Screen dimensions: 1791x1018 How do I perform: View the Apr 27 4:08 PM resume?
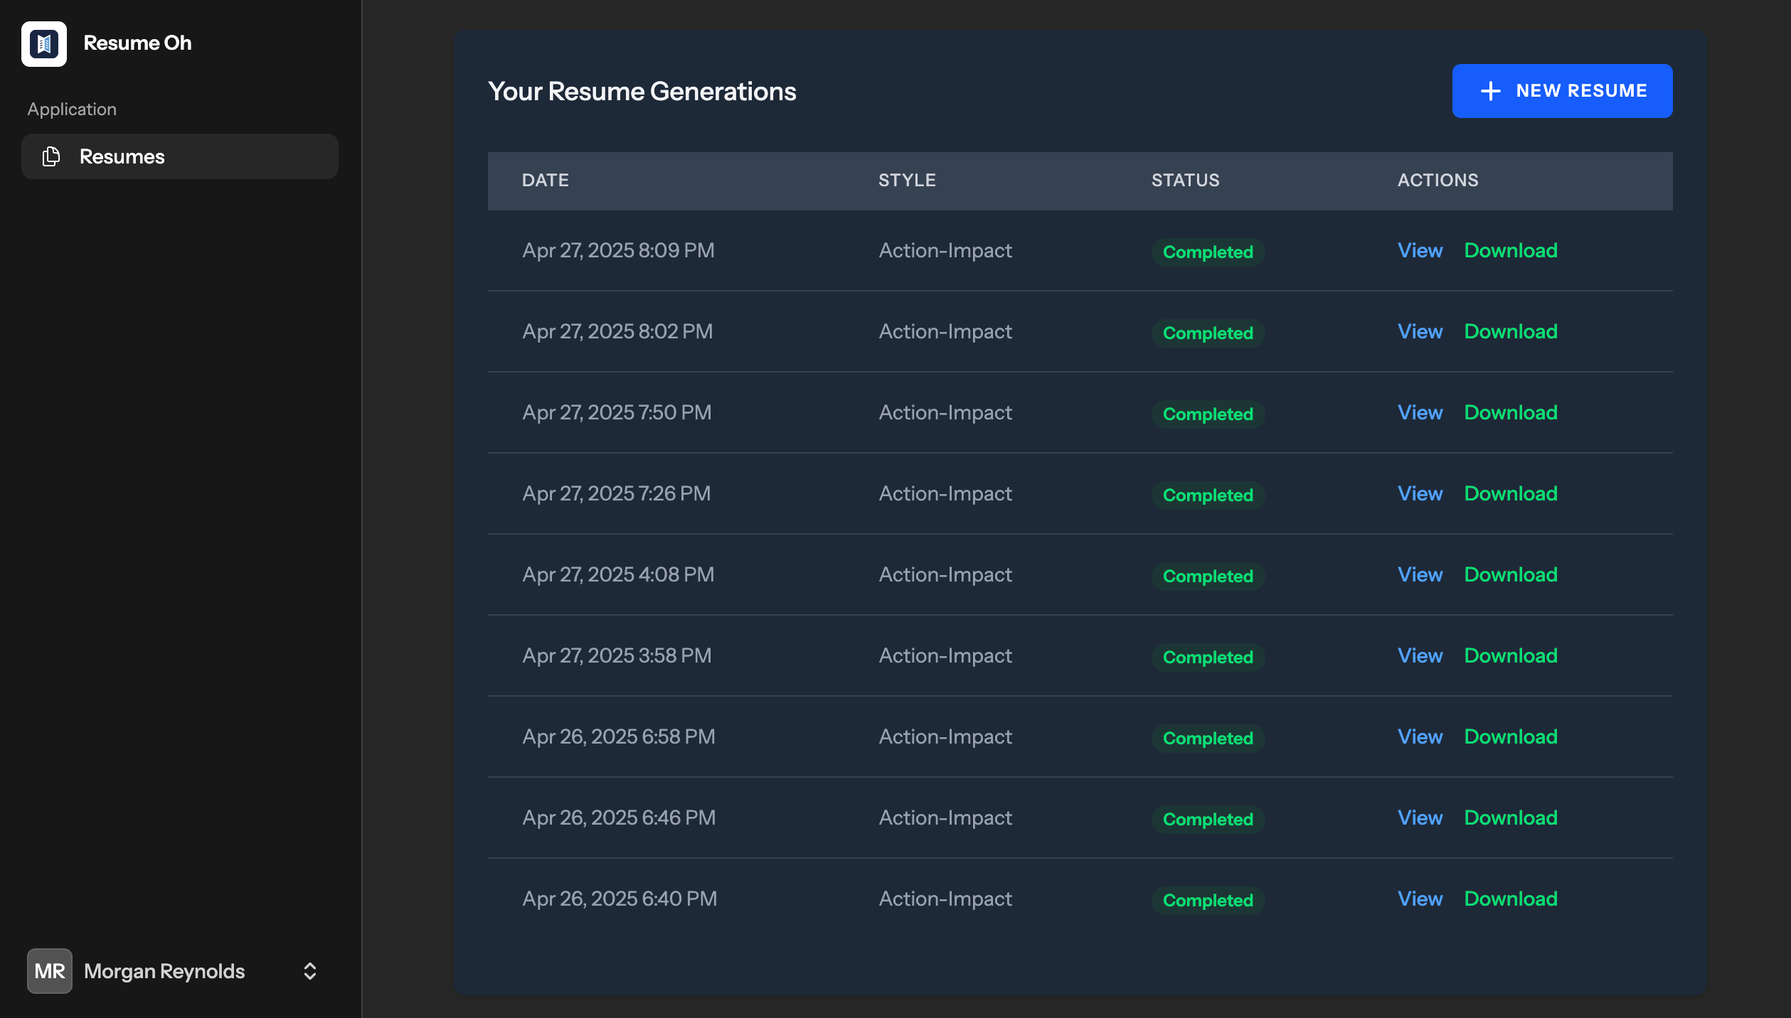(x=1420, y=574)
